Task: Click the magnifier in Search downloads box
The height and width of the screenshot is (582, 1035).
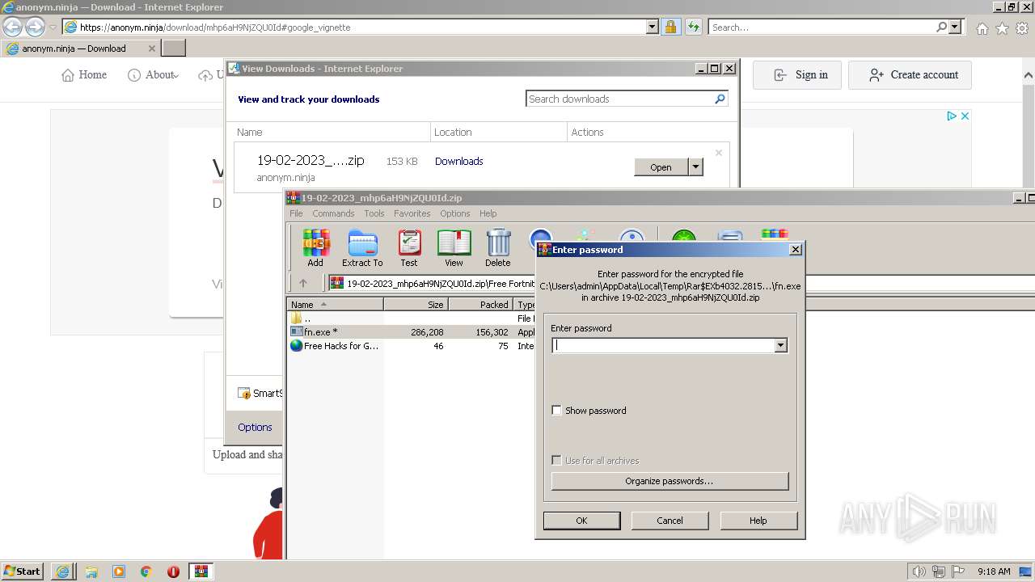Action: pos(720,99)
